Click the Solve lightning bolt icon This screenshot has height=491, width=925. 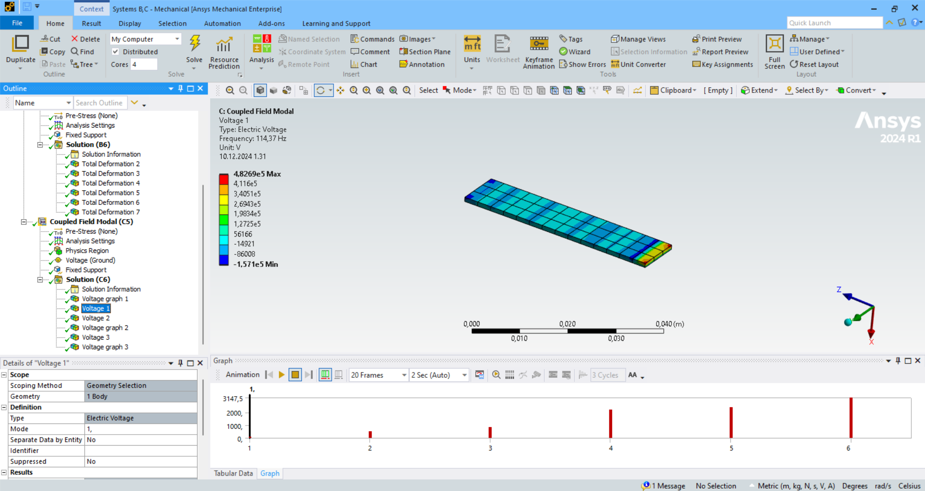tap(195, 43)
